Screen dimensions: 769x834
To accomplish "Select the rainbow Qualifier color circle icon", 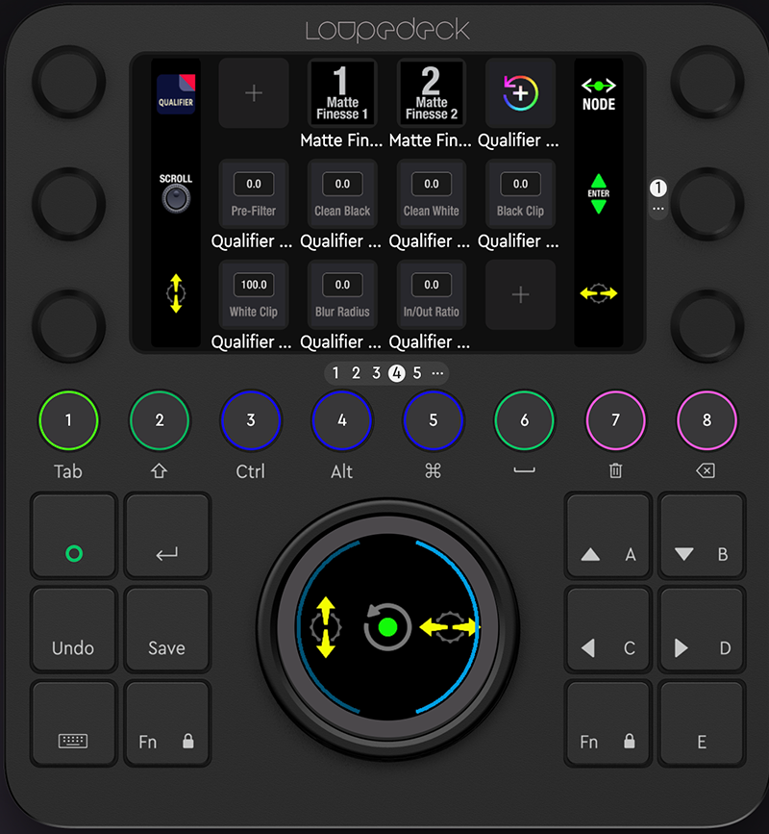I will pos(520,92).
